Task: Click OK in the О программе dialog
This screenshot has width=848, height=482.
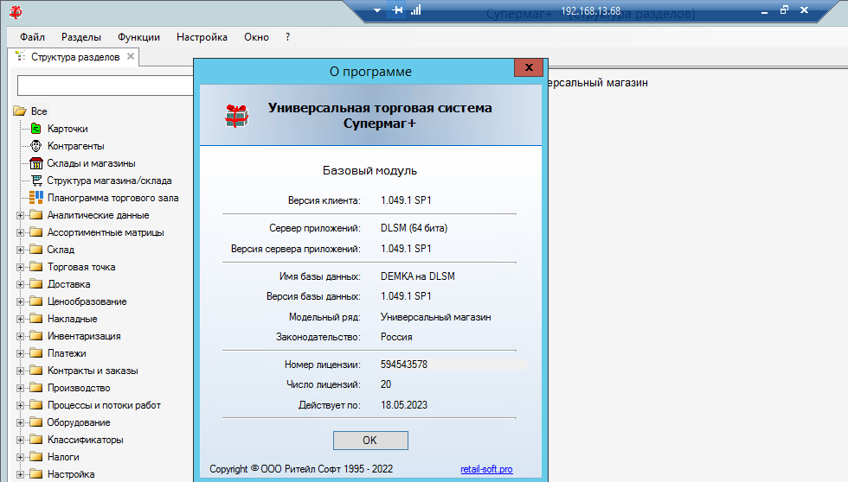Action: click(370, 441)
